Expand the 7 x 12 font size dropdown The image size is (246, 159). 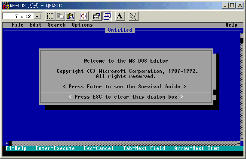(x=37, y=16)
